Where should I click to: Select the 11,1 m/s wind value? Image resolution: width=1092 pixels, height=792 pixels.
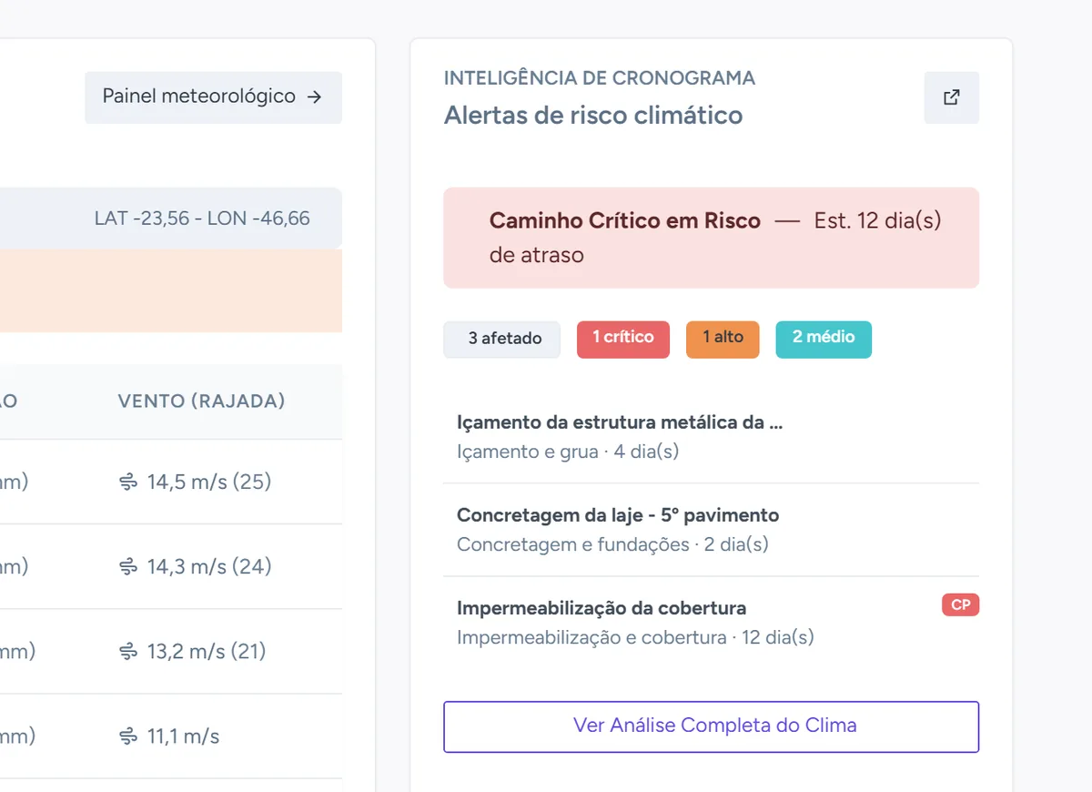[183, 736]
